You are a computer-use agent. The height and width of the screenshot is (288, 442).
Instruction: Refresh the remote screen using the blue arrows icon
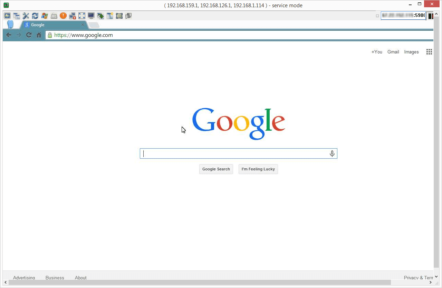pos(35,16)
